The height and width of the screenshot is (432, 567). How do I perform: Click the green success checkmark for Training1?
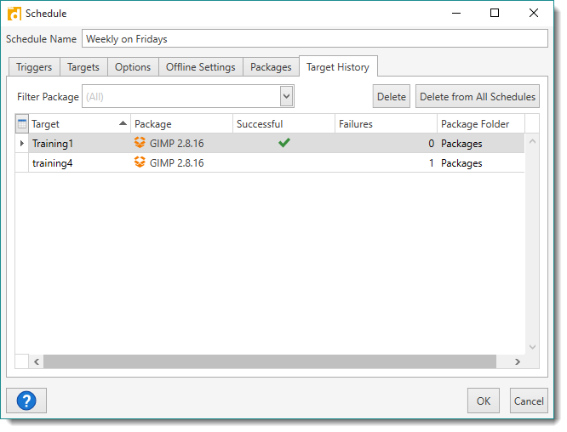click(x=284, y=143)
